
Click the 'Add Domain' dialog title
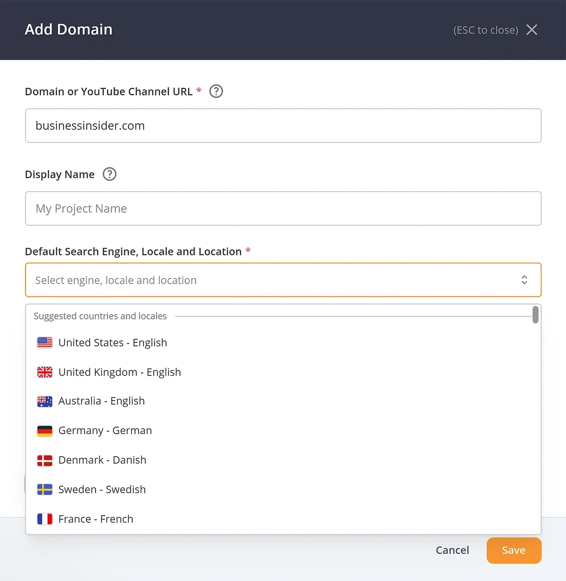68,29
